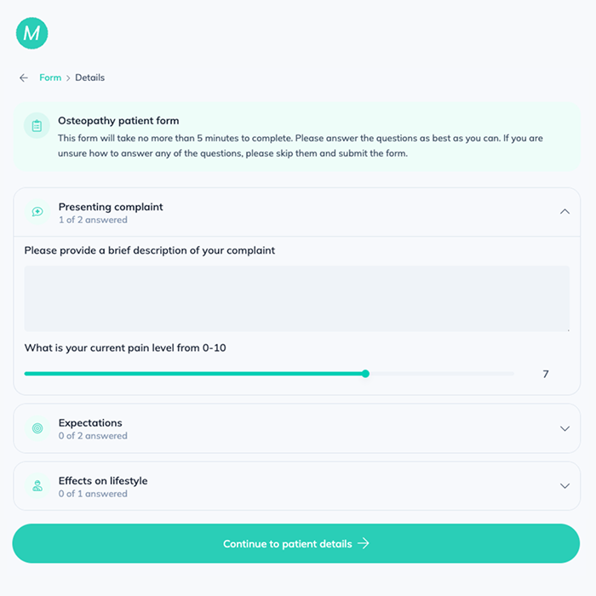596x596 pixels.
Task: Click the textarea resize handle corner
Action: coord(567,329)
